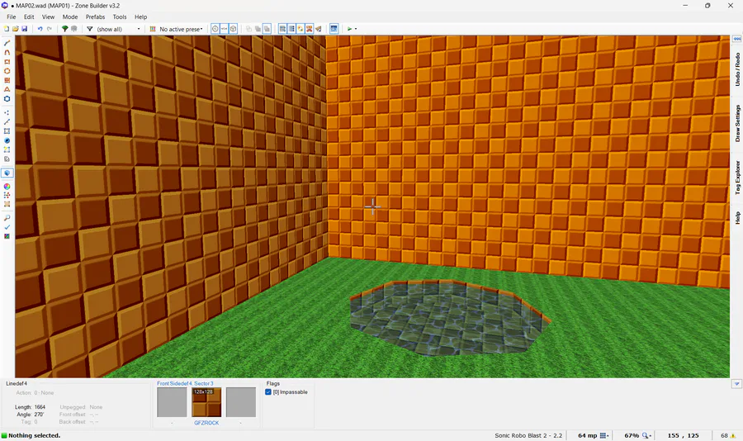
Task: Open the Mode menu
Action: (70, 17)
